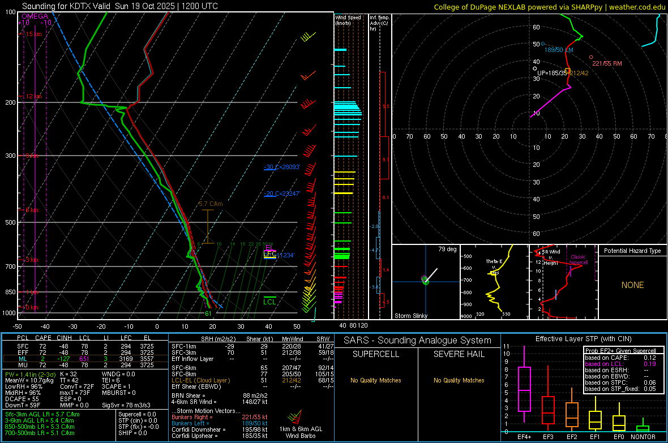Click the 1km & 6km AGL wind barbs graphic
The image size is (668, 443).
296,418
